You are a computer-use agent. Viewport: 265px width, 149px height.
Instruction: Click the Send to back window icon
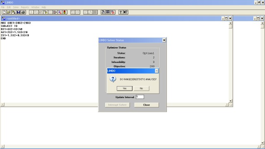click(x=103, y=12)
